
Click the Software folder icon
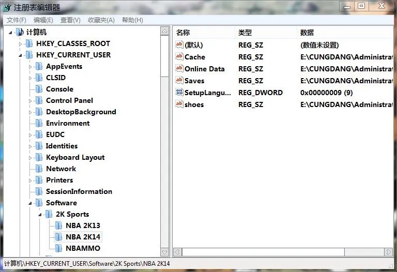(39, 203)
